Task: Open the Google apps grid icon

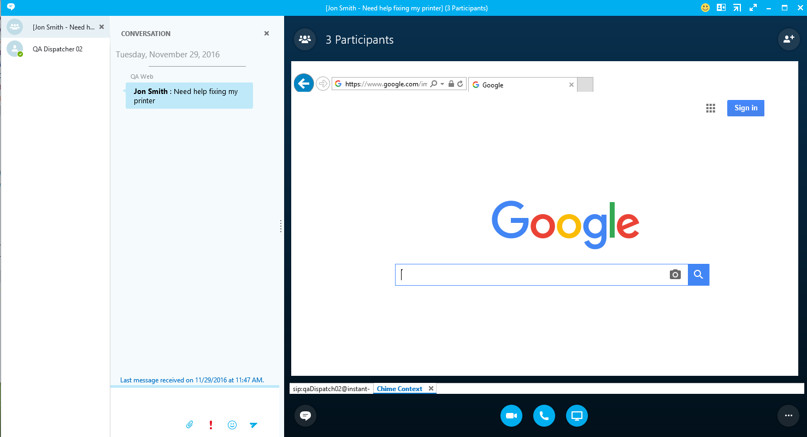Action: click(x=710, y=108)
